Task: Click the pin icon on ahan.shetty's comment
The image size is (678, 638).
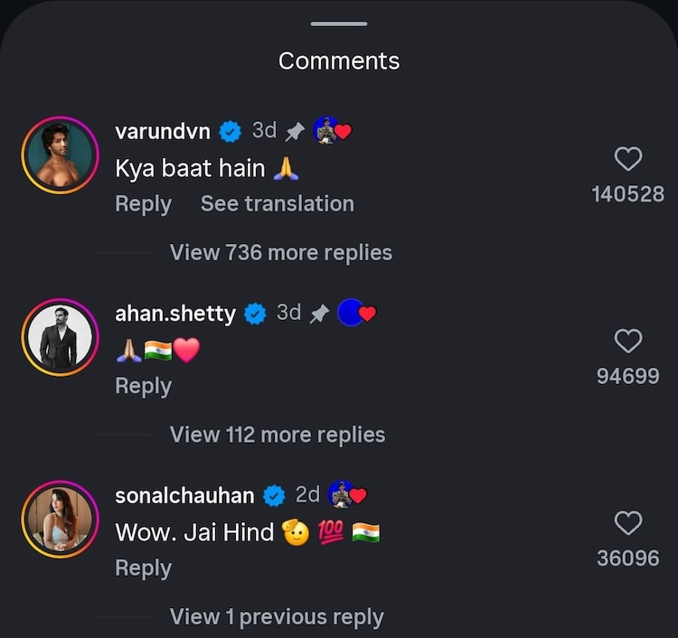Action: [x=319, y=314]
